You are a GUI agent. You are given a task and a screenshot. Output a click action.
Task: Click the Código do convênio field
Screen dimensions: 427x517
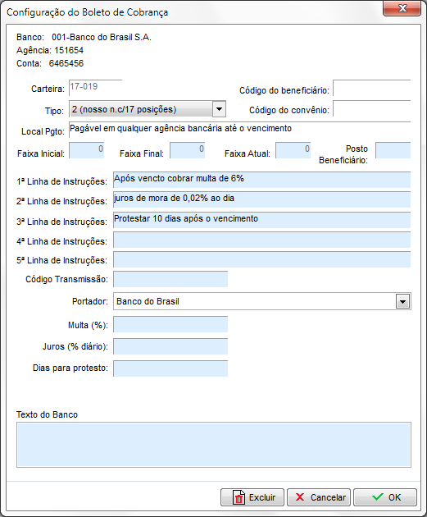(x=372, y=109)
